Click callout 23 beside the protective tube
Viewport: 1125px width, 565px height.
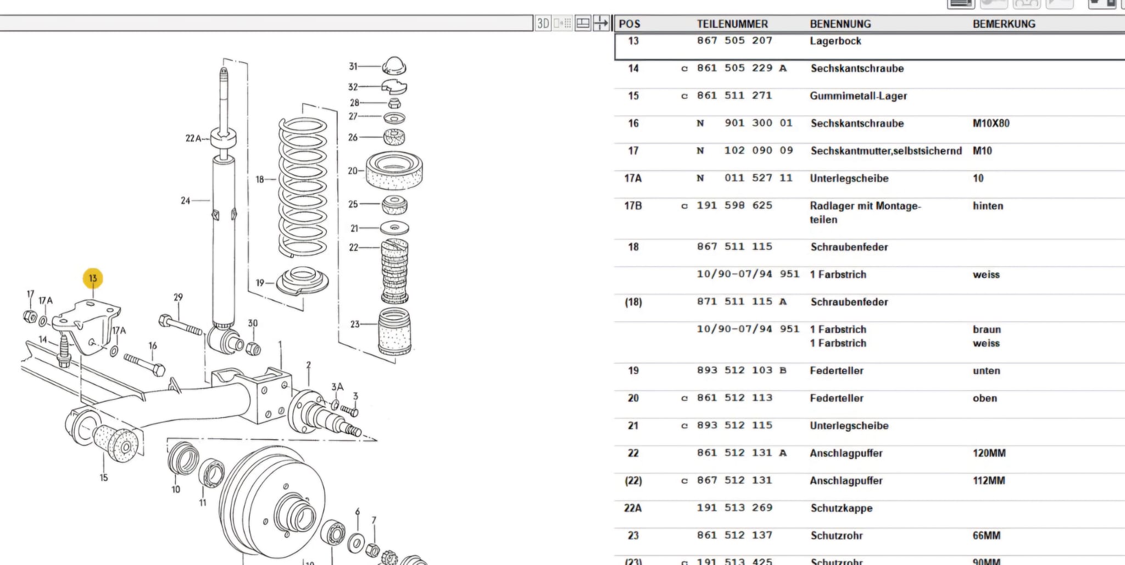(x=355, y=325)
